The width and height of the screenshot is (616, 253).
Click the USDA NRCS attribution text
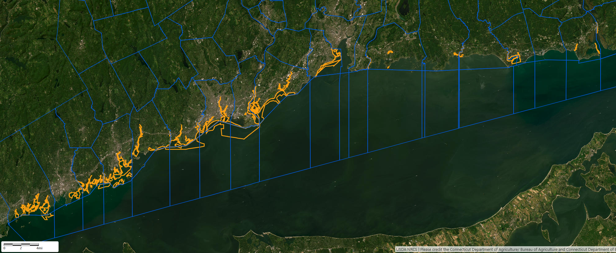point(406,250)
